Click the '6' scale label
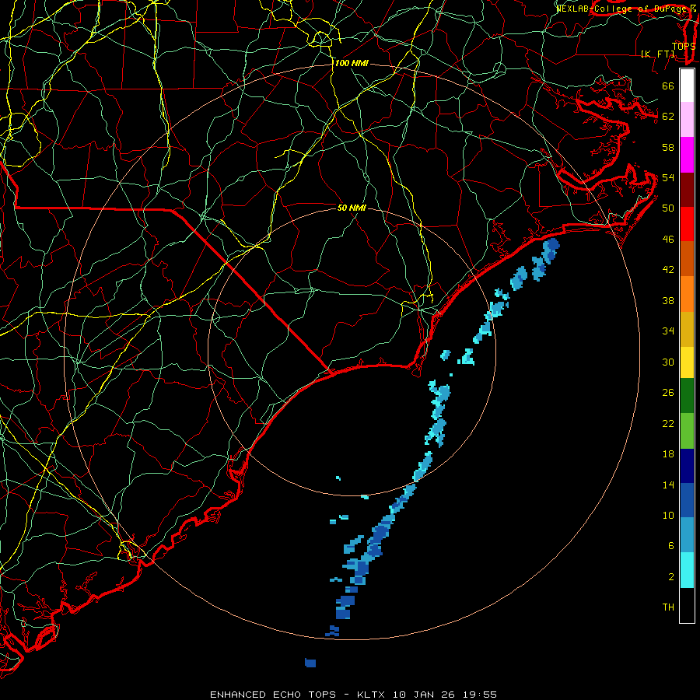This screenshot has width=700, height=700. 671,545
